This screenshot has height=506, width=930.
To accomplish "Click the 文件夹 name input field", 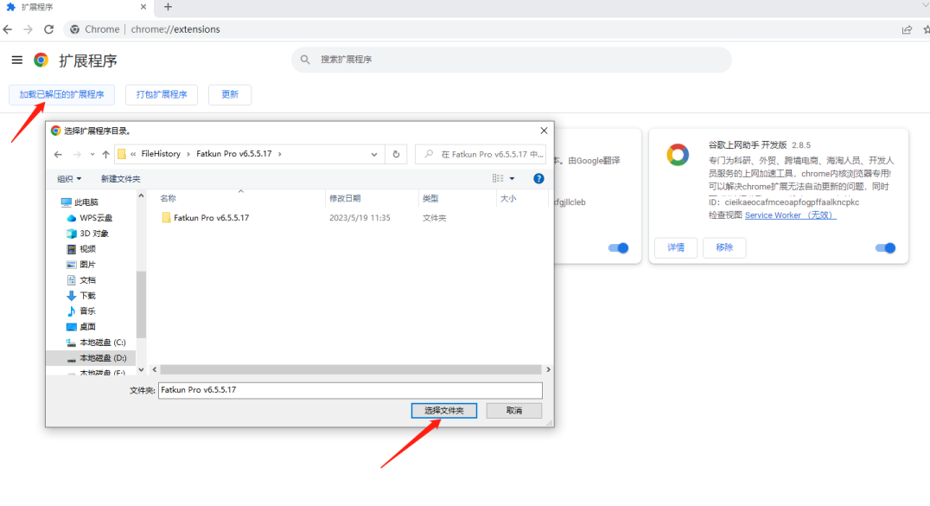I will coord(350,390).
